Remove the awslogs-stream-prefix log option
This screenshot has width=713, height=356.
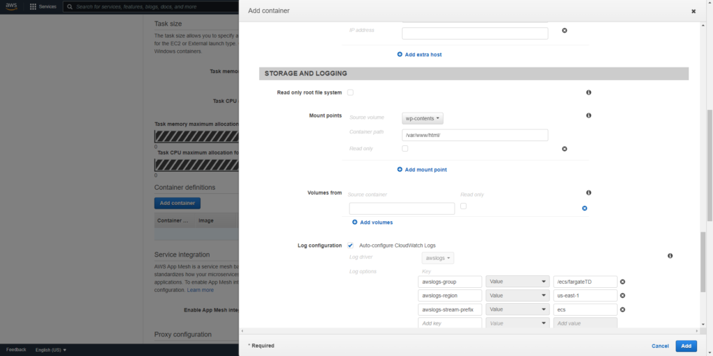coord(623,309)
